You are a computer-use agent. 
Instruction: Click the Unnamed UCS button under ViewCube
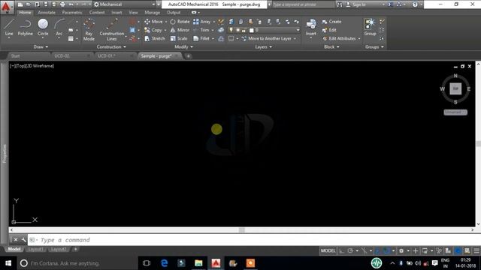(455, 112)
